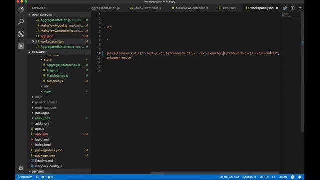Viewport: 320px width, 180px height.
Task: Place cursor on line 11 text ckages/remote
Action: (120, 58)
